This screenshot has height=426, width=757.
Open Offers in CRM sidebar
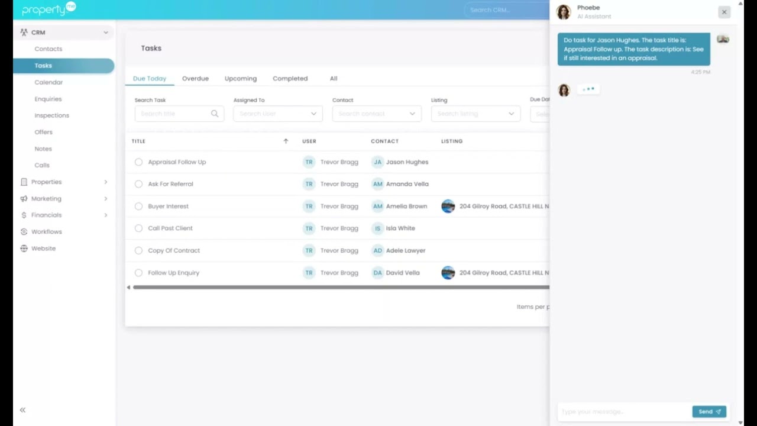click(x=44, y=132)
